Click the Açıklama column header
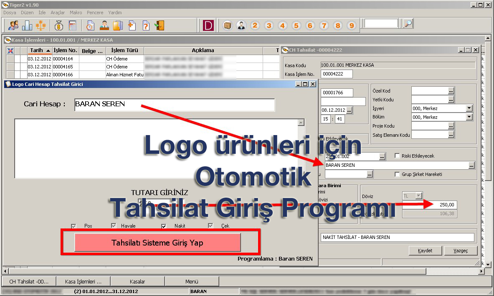494x296 pixels. (x=203, y=50)
